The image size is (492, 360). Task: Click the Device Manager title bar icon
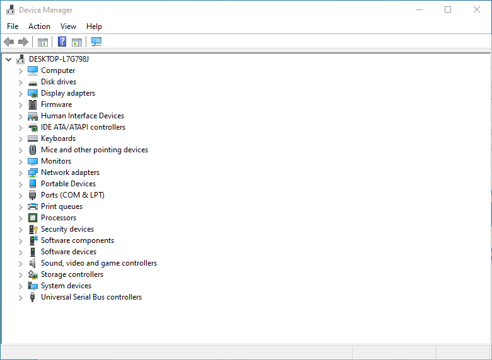click(x=10, y=9)
